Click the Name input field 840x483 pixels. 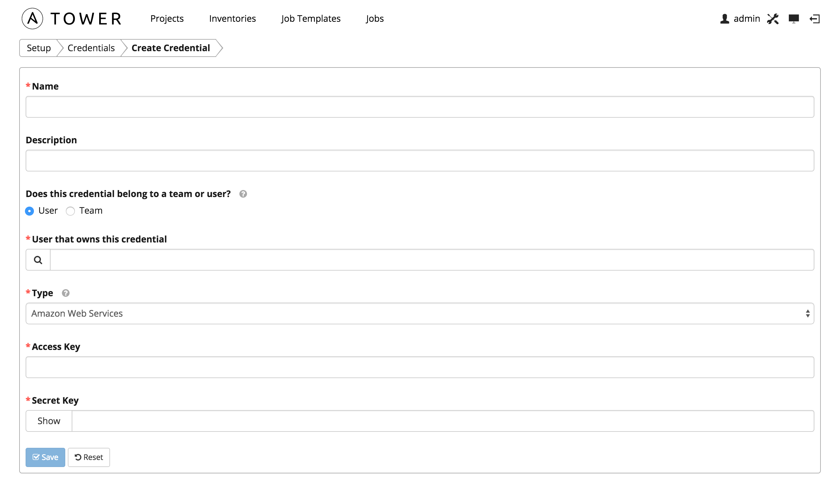coord(420,107)
